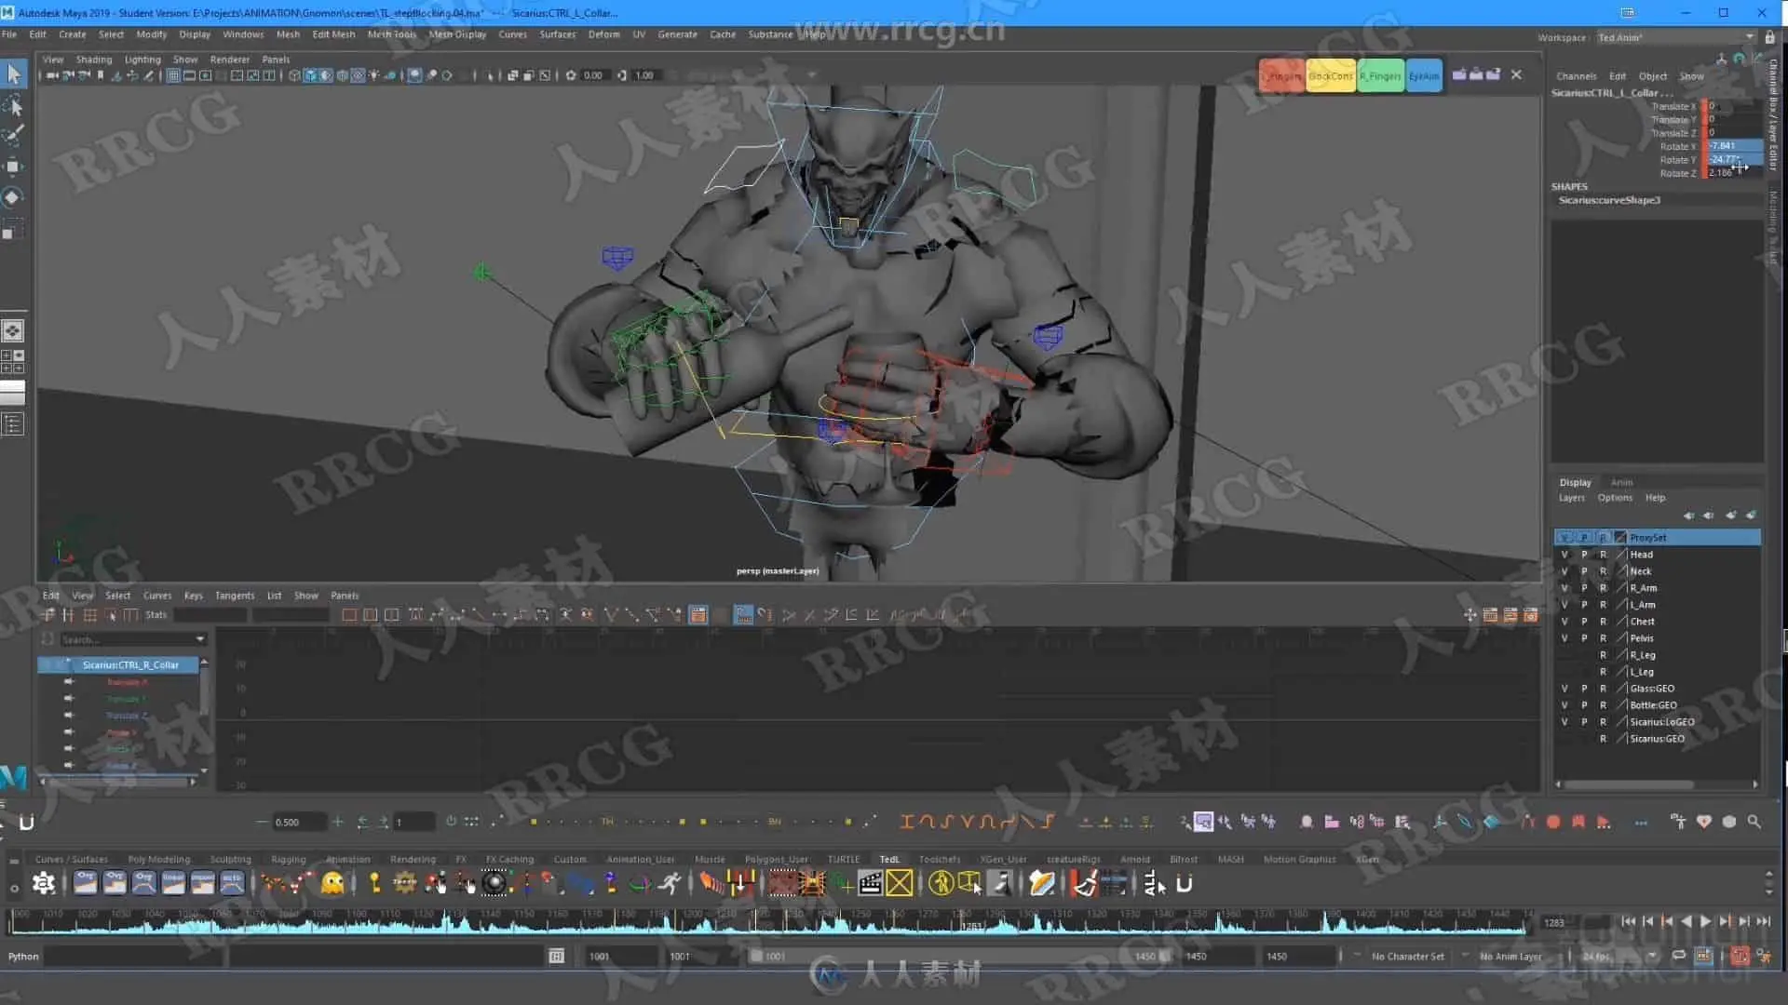Toggle R reference mode for Sicarius:GEO layer
The height and width of the screenshot is (1005, 1788).
[x=1603, y=739]
